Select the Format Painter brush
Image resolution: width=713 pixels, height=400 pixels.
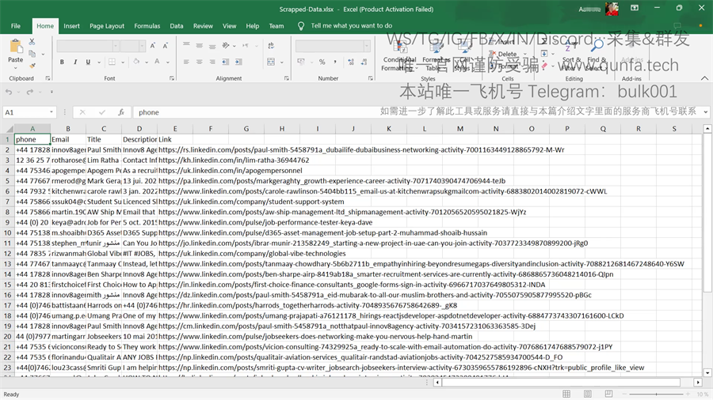(32, 66)
